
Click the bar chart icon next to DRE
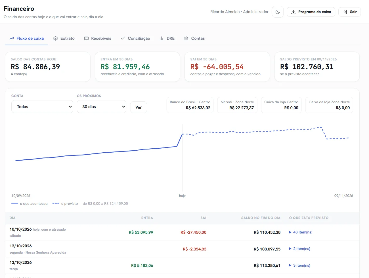point(162,38)
